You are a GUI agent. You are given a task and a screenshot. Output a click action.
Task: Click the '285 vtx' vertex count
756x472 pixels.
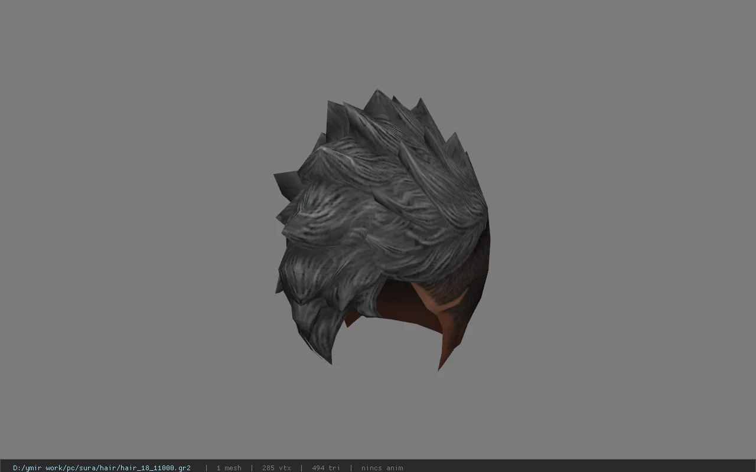pos(276,468)
